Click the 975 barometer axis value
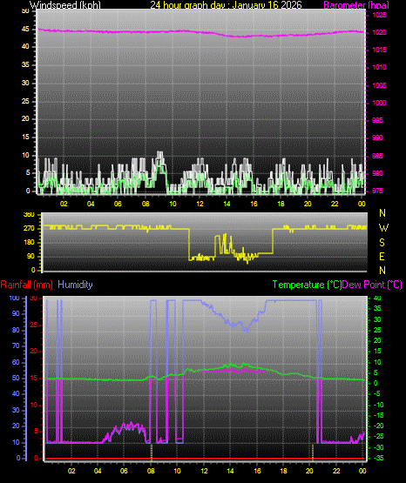This screenshot has height=483, width=406. [377, 191]
